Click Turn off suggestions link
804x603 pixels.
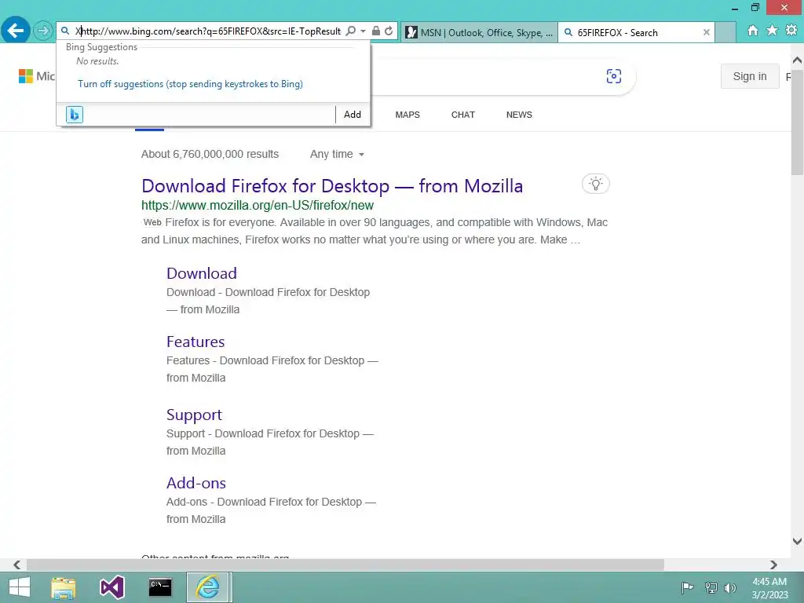(190, 84)
